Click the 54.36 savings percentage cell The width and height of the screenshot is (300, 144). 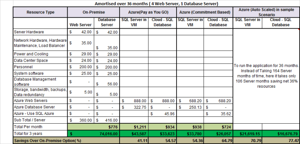pos(190,141)
